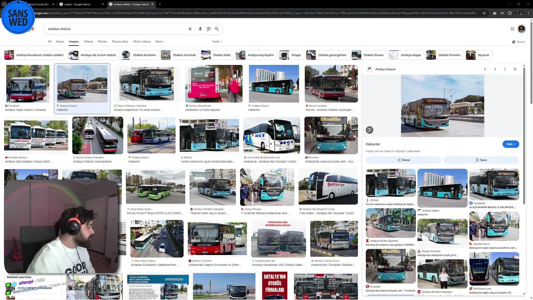Expand the More search categories menu
The height and width of the screenshot is (300, 533).
(x=160, y=42)
